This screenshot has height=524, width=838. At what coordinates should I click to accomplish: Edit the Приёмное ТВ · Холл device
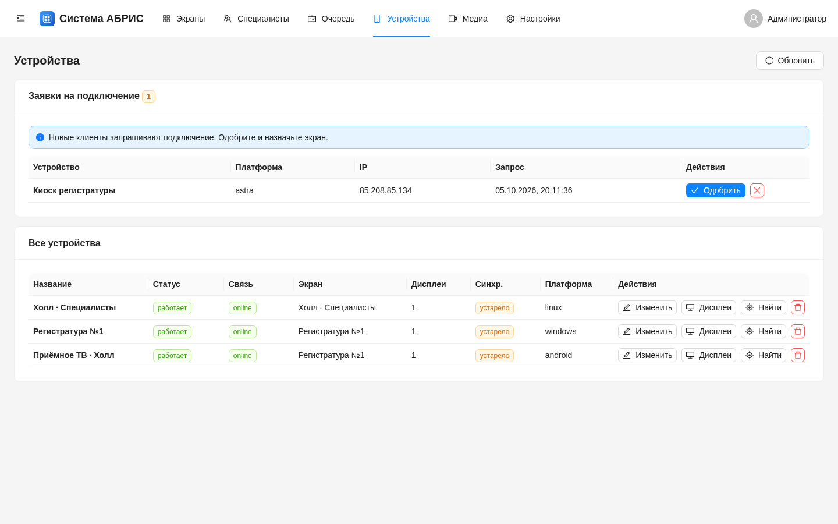click(x=647, y=355)
